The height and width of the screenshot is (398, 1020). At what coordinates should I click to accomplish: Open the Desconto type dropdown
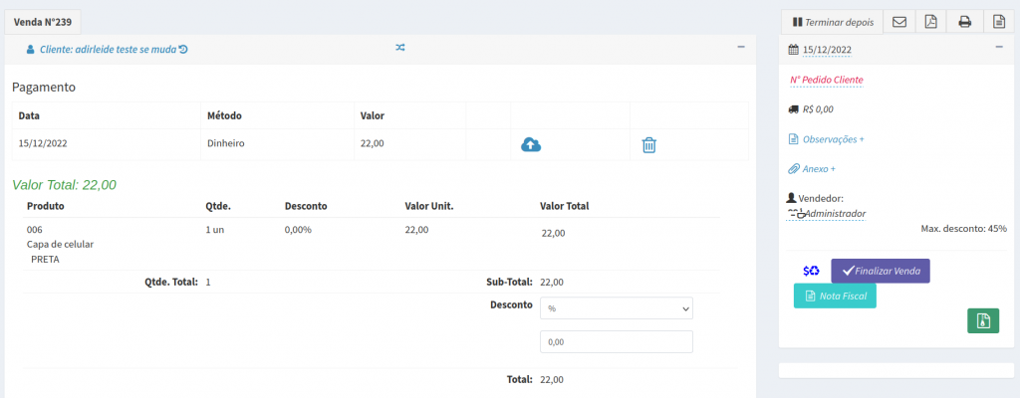[x=616, y=308]
